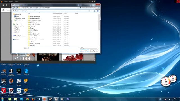Select the need for speed desktop icon

(x=11, y=92)
